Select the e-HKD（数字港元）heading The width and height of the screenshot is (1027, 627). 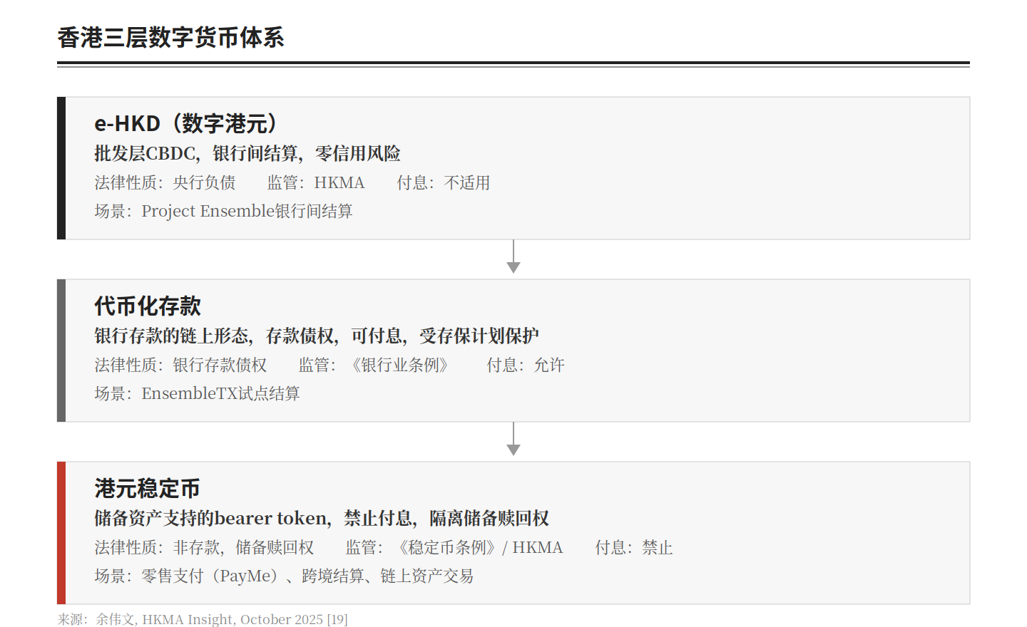pyautogui.click(x=187, y=123)
